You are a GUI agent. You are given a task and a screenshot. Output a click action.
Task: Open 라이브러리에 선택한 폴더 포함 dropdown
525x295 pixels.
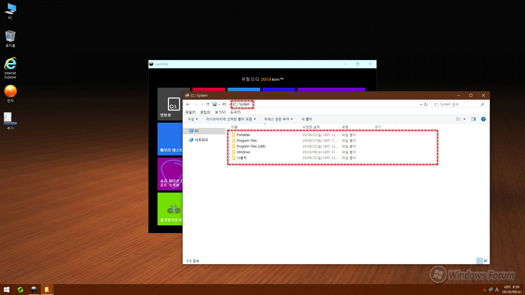231,119
